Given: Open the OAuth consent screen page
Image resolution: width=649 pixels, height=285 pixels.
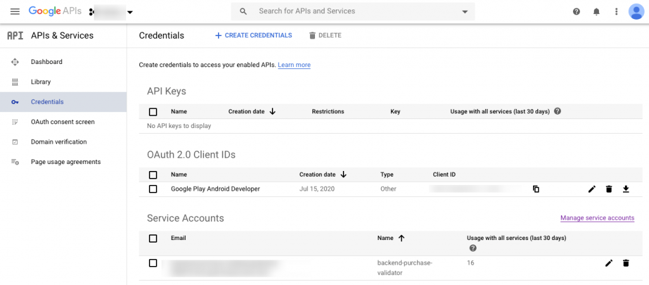Looking at the screenshot, I should pyautogui.click(x=62, y=122).
